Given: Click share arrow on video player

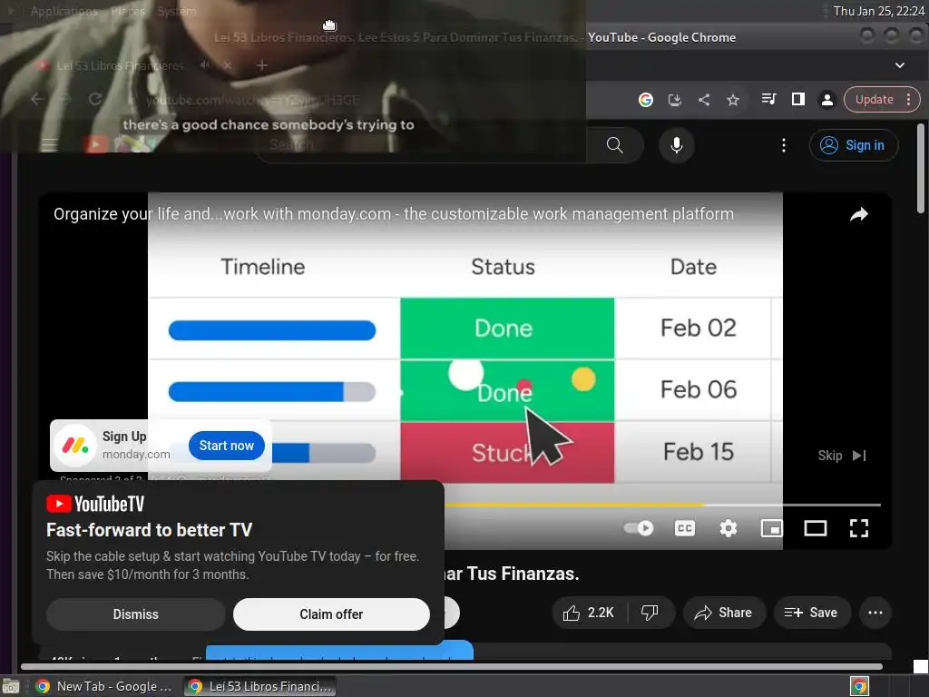Looking at the screenshot, I should coord(858,214).
